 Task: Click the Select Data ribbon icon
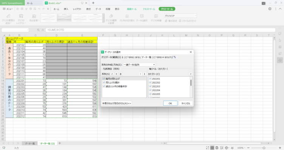(142, 18)
